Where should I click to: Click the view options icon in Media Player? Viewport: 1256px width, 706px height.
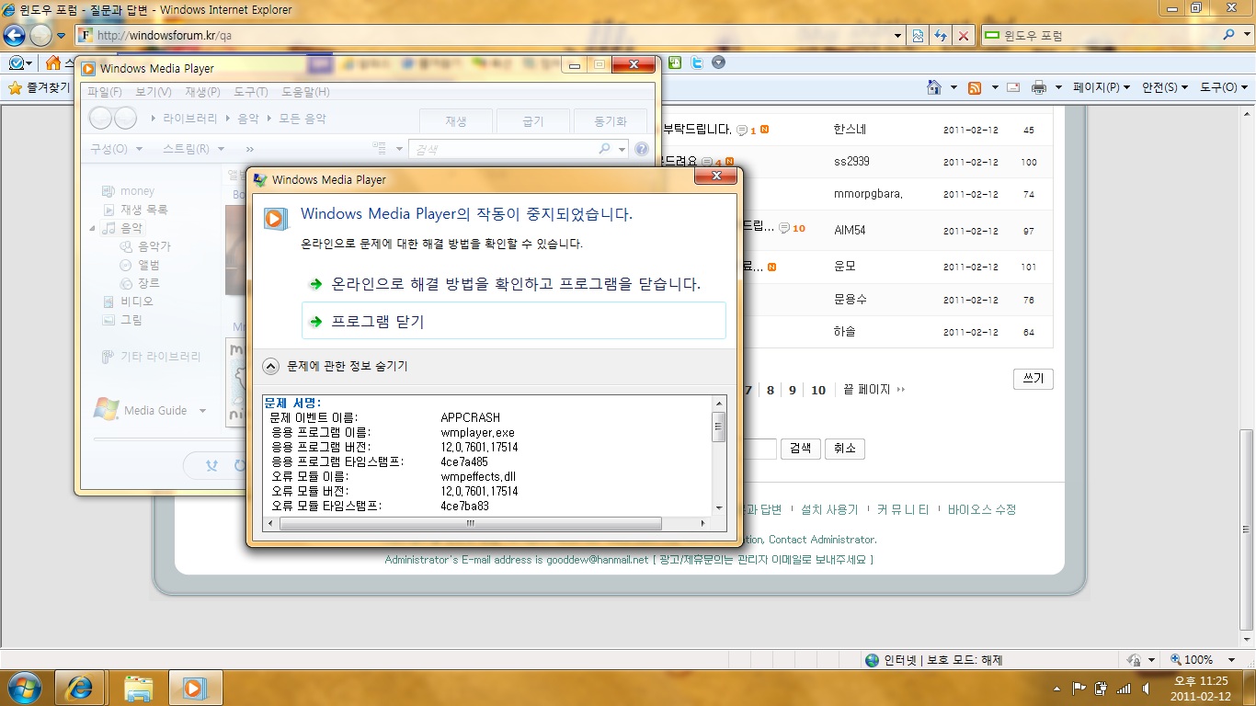(x=380, y=148)
